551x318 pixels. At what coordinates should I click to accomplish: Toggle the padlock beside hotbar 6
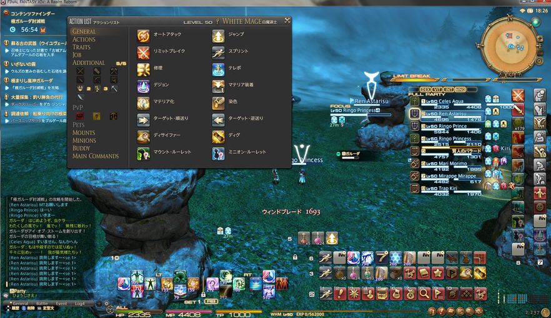click(295, 258)
